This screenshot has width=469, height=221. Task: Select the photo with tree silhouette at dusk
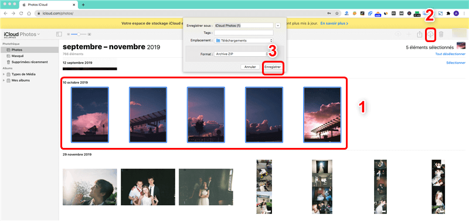(x=206, y=115)
